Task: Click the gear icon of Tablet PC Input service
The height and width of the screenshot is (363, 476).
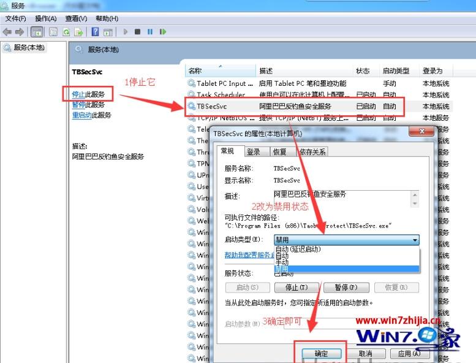Action: (x=191, y=83)
